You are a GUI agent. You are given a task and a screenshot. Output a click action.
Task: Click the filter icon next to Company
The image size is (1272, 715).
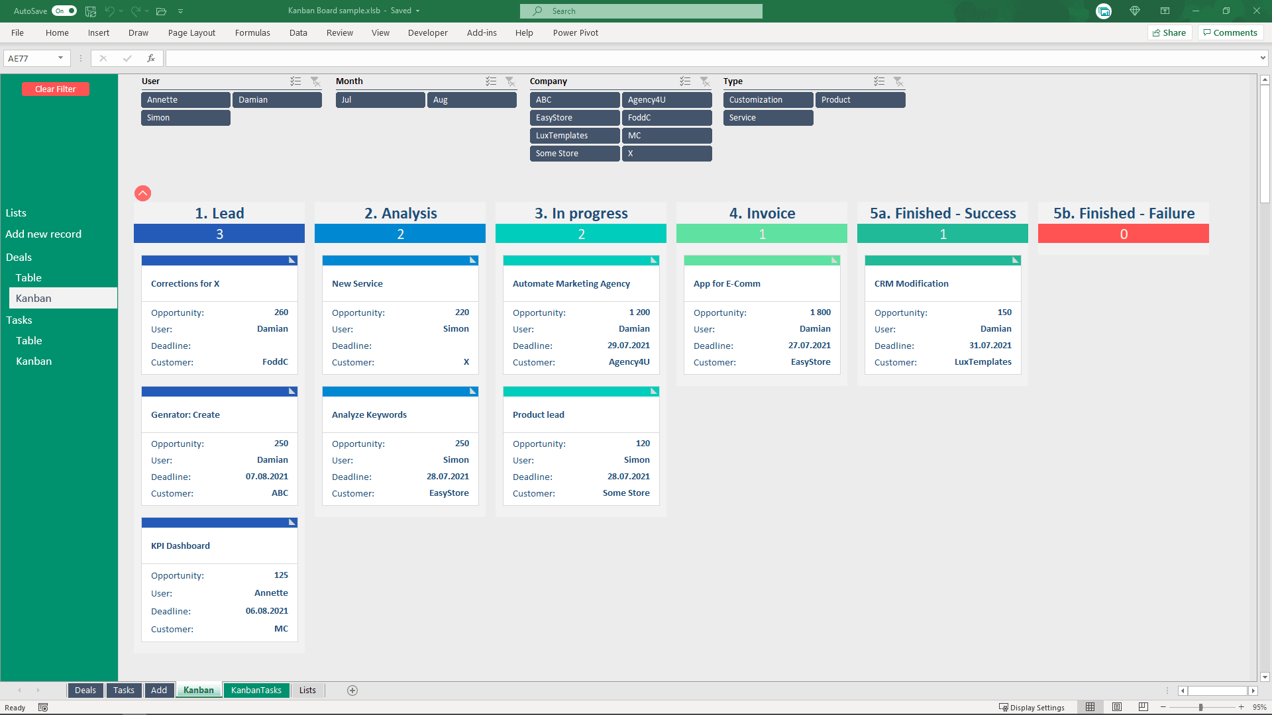point(705,80)
